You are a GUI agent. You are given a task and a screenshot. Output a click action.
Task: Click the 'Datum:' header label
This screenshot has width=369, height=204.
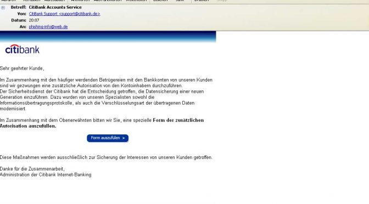click(19, 20)
